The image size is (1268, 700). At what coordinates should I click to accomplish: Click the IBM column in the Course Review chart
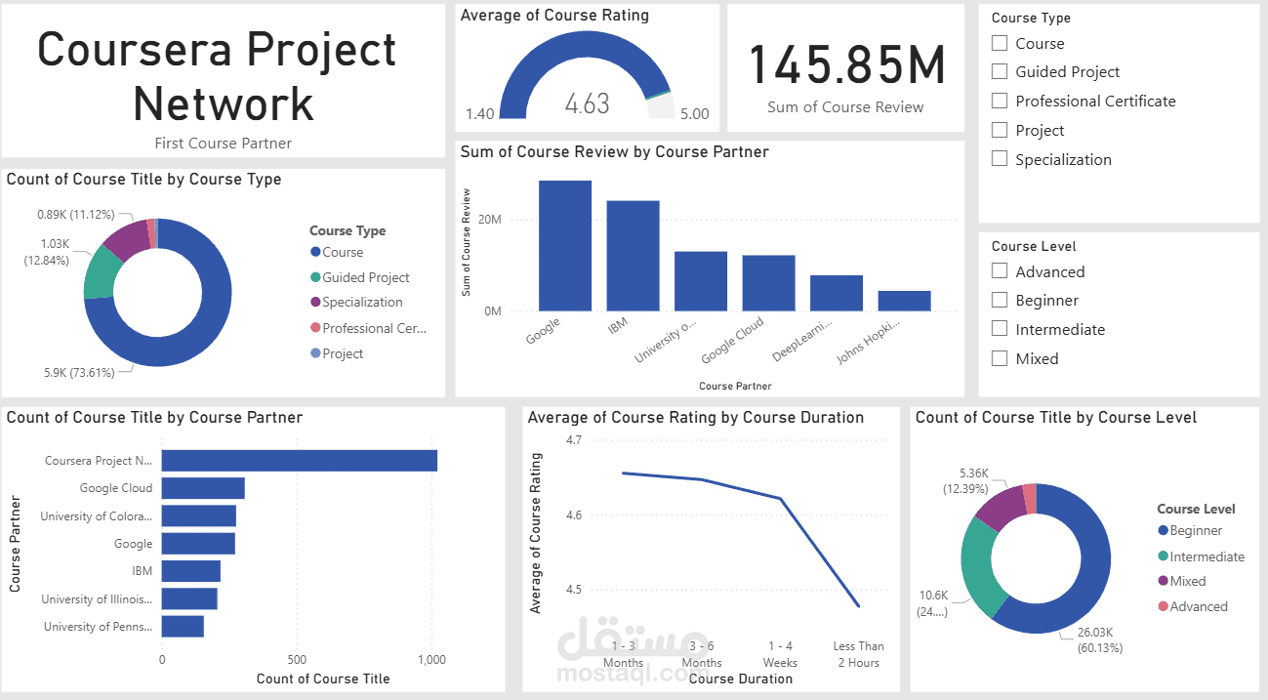pyautogui.click(x=633, y=256)
